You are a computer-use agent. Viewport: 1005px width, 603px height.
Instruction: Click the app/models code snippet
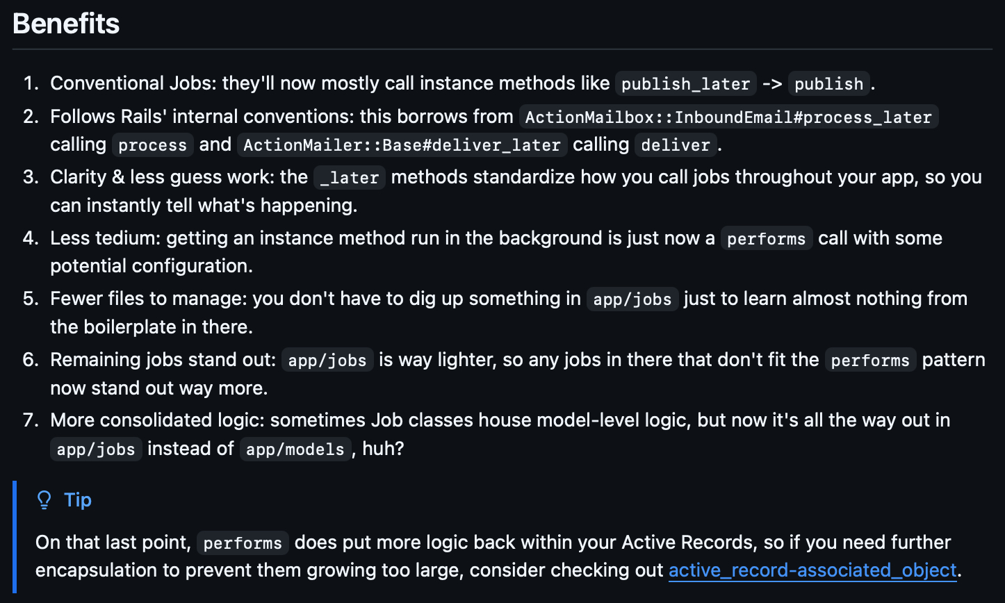[x=295, y=449]
